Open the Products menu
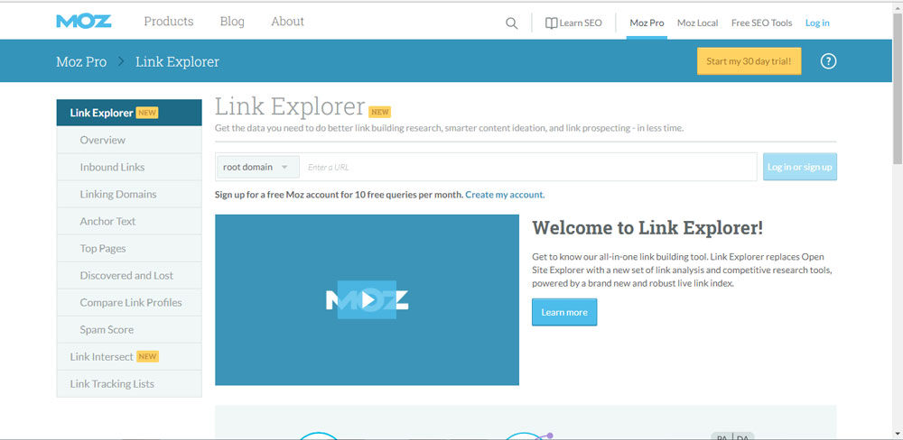 [169, 22]
